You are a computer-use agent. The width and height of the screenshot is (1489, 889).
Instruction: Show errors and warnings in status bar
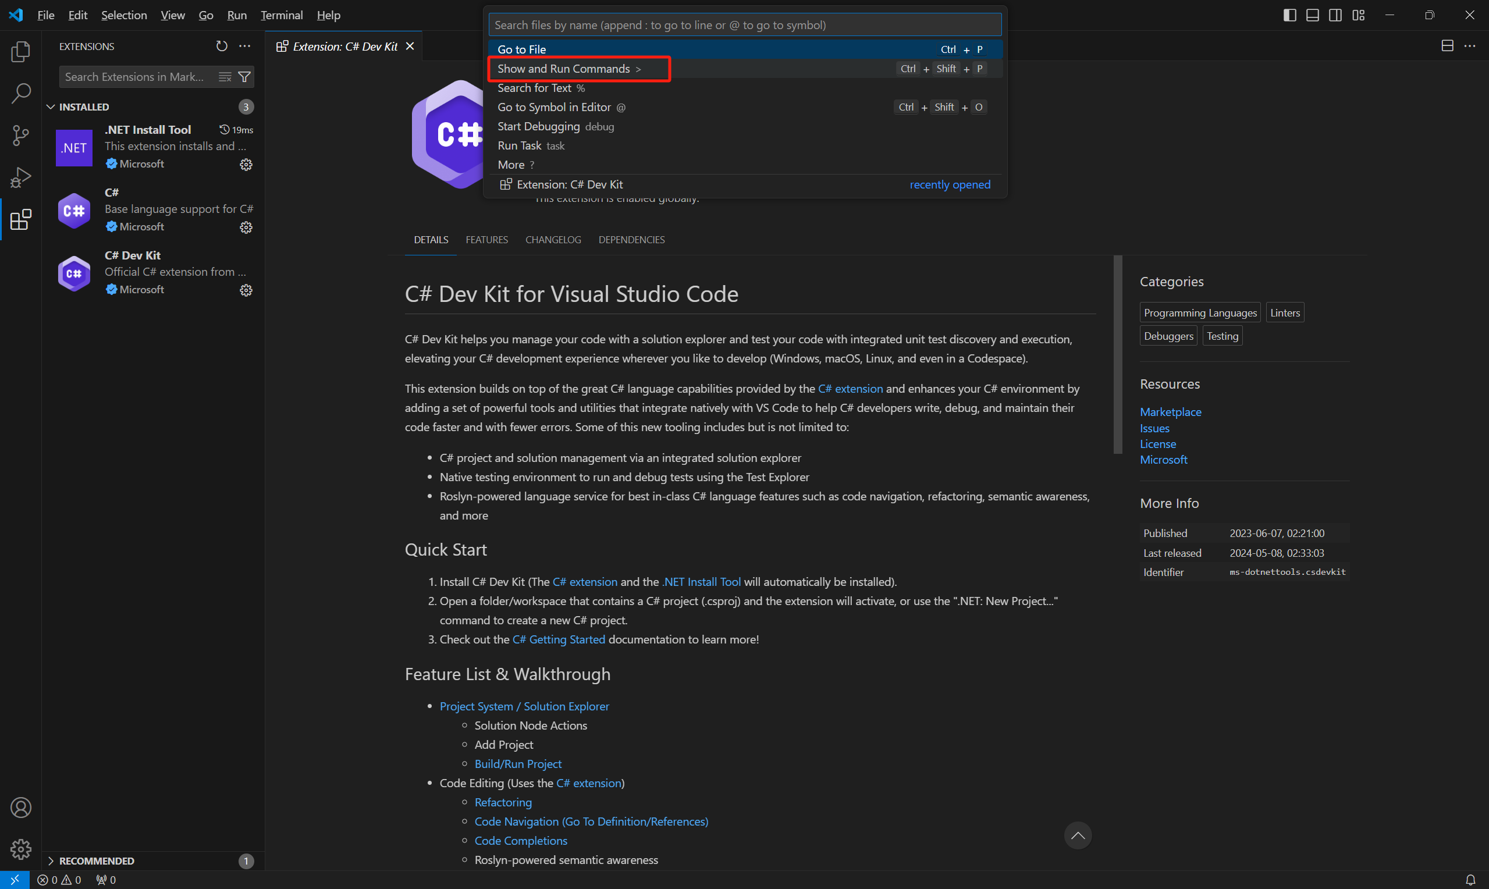pyautogui.click(x=59, y=880)
